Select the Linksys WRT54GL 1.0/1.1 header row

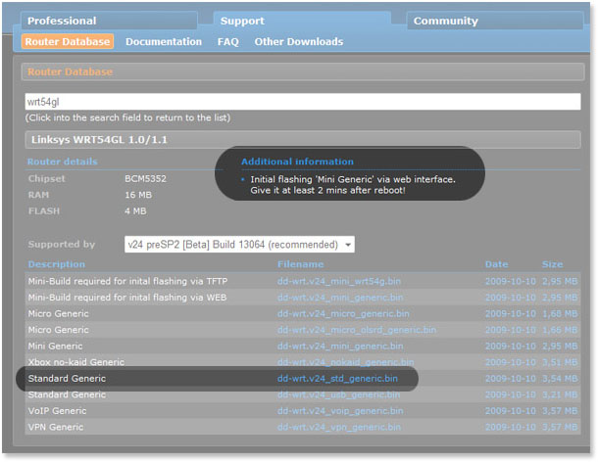[x=303, y=140]
